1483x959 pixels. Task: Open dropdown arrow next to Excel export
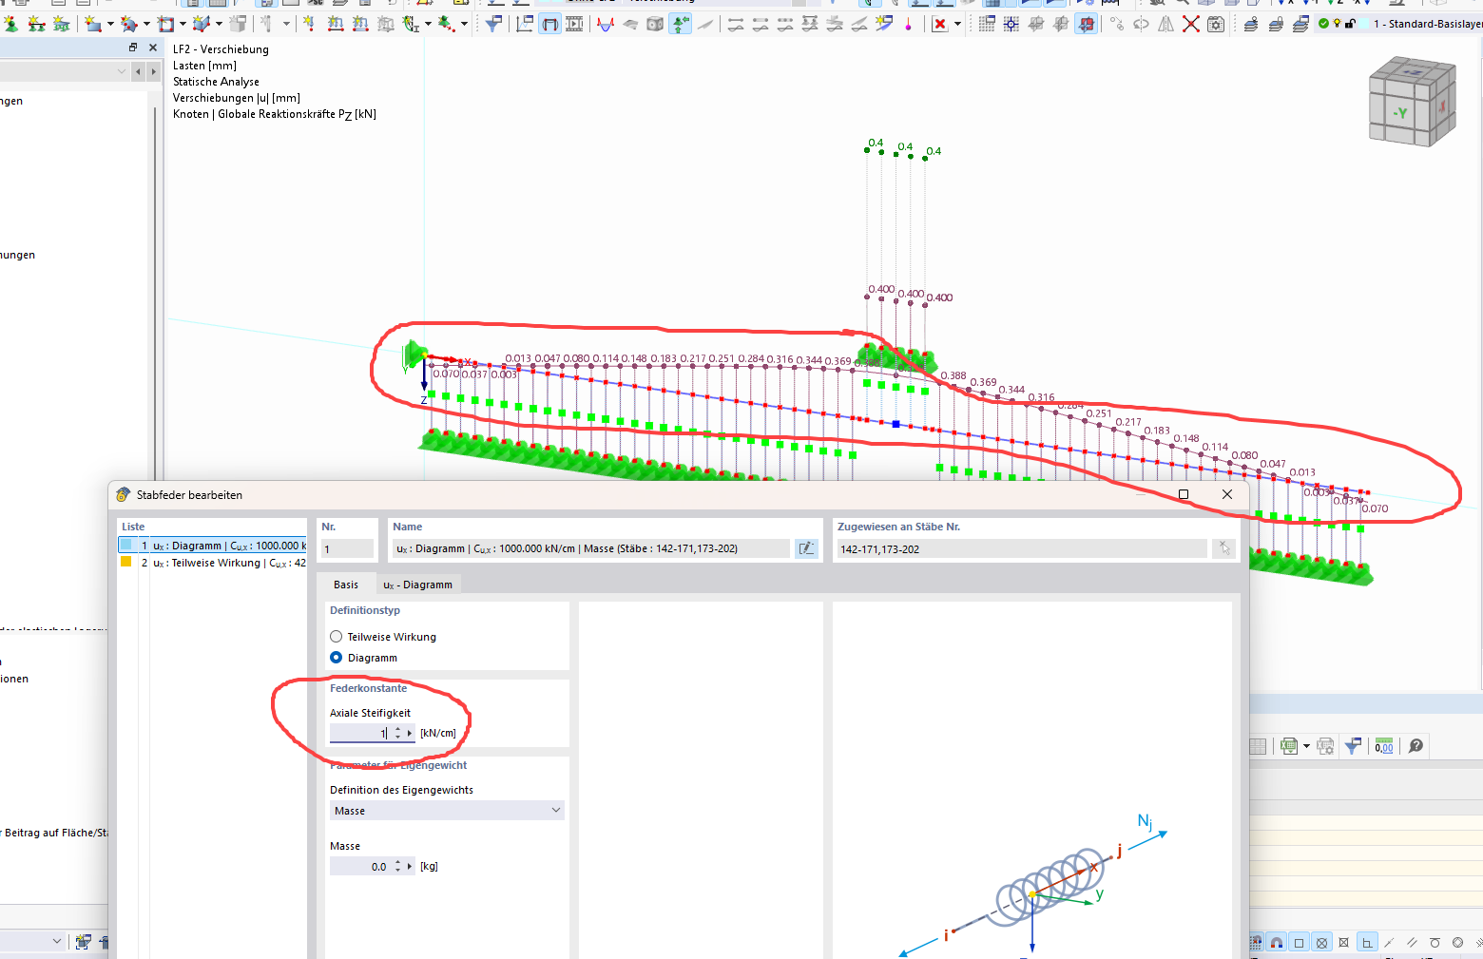1306,746
